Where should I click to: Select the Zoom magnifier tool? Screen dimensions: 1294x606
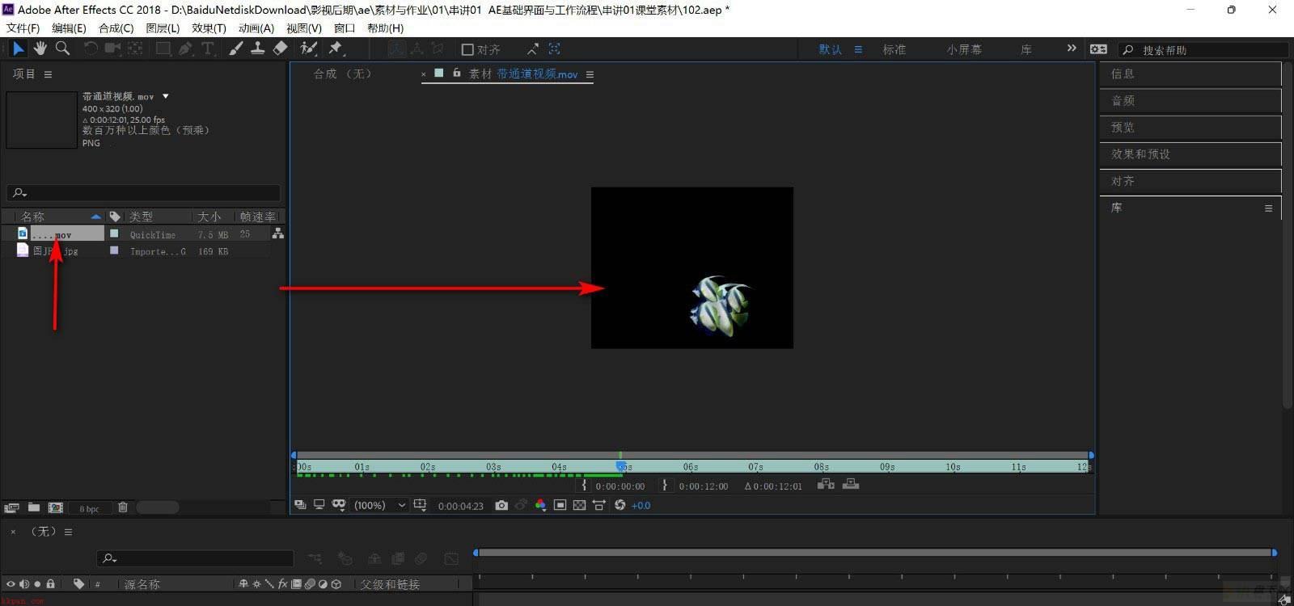click(62, 48)
